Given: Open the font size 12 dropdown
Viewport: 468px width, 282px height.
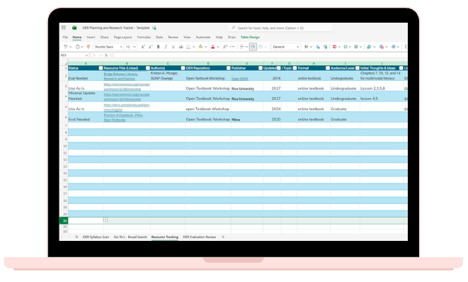Looking at the screenshot, I should tap(135, 47).
